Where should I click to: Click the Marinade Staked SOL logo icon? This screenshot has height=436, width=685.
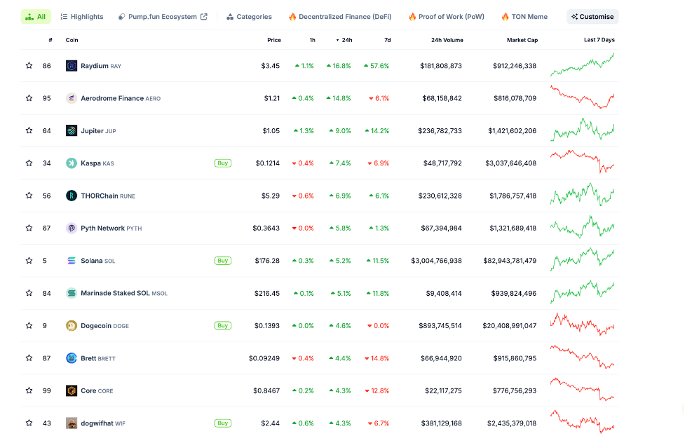pyautogui.click(x=72, y=293)
